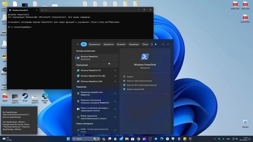
Task: Open the best match Windows PowerShell result
Action: 96,58
